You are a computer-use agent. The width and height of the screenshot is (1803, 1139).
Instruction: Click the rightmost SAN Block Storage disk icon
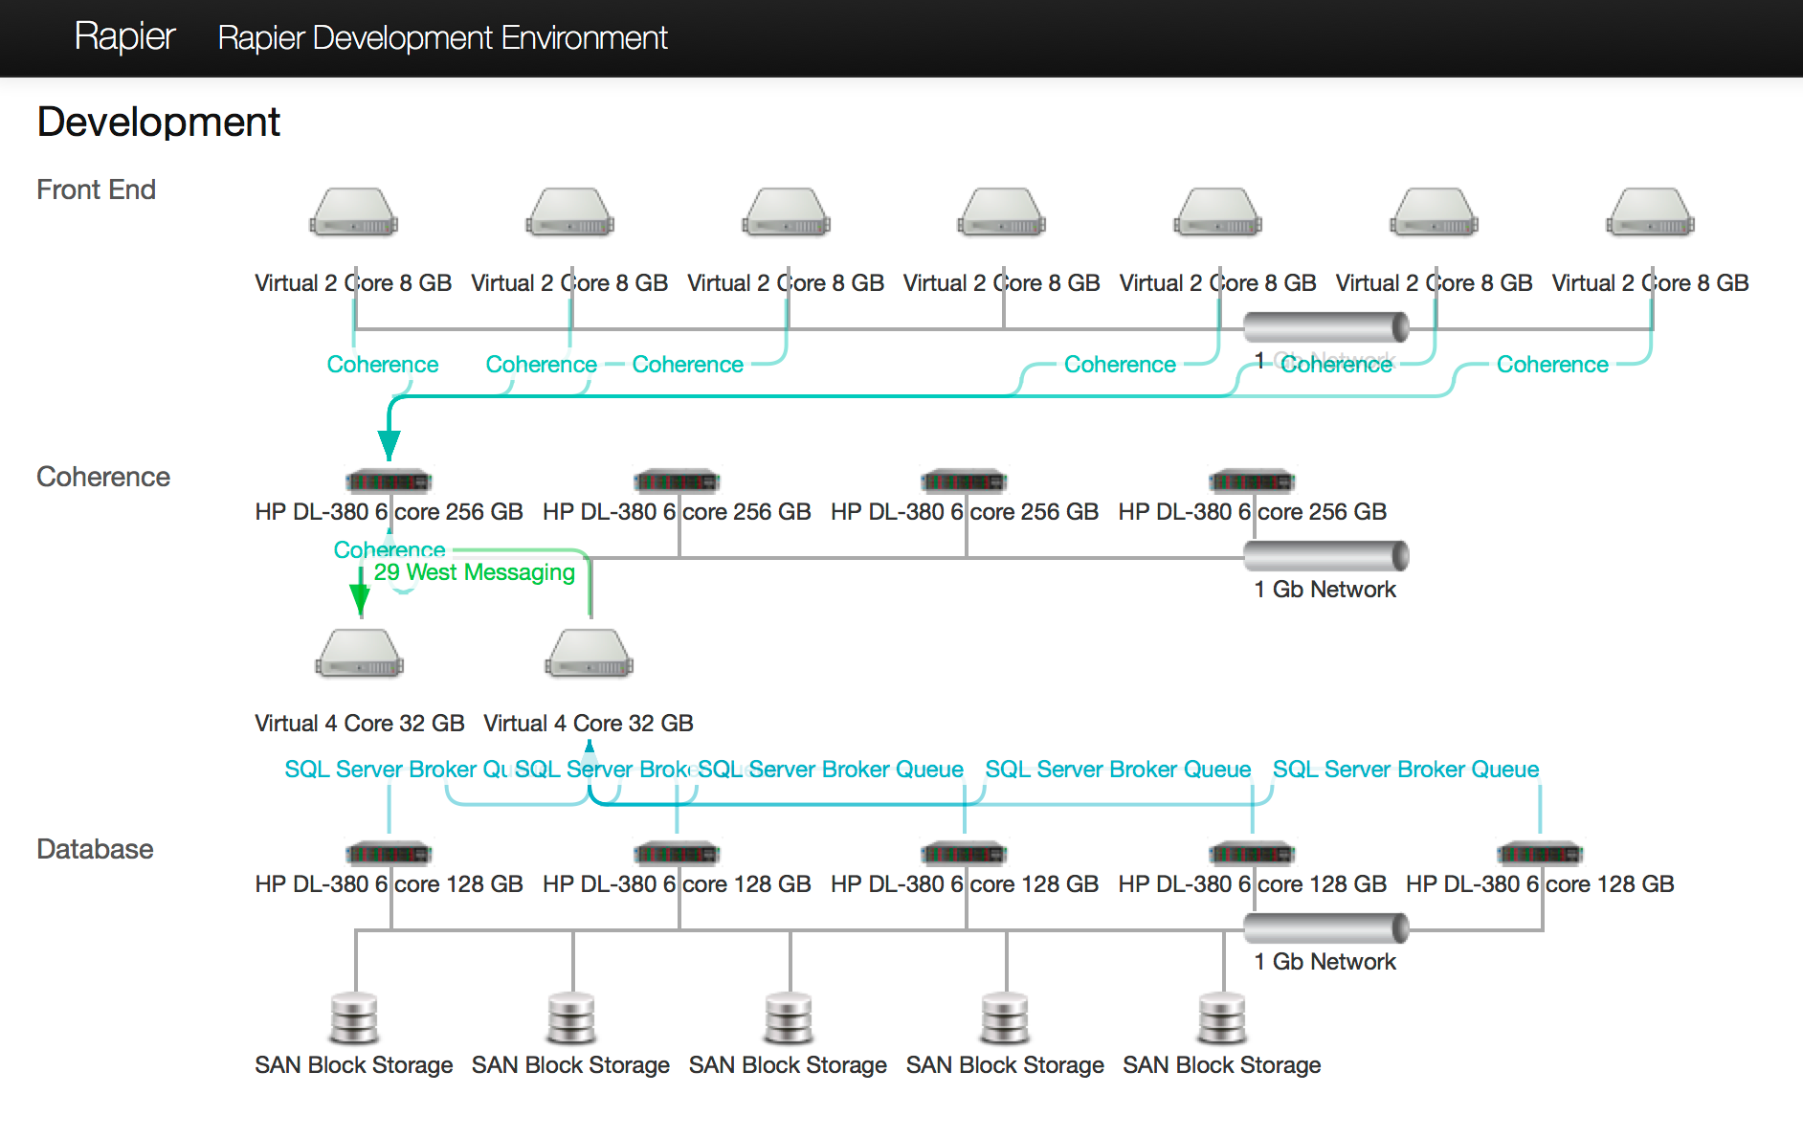pos(1222,1017)
